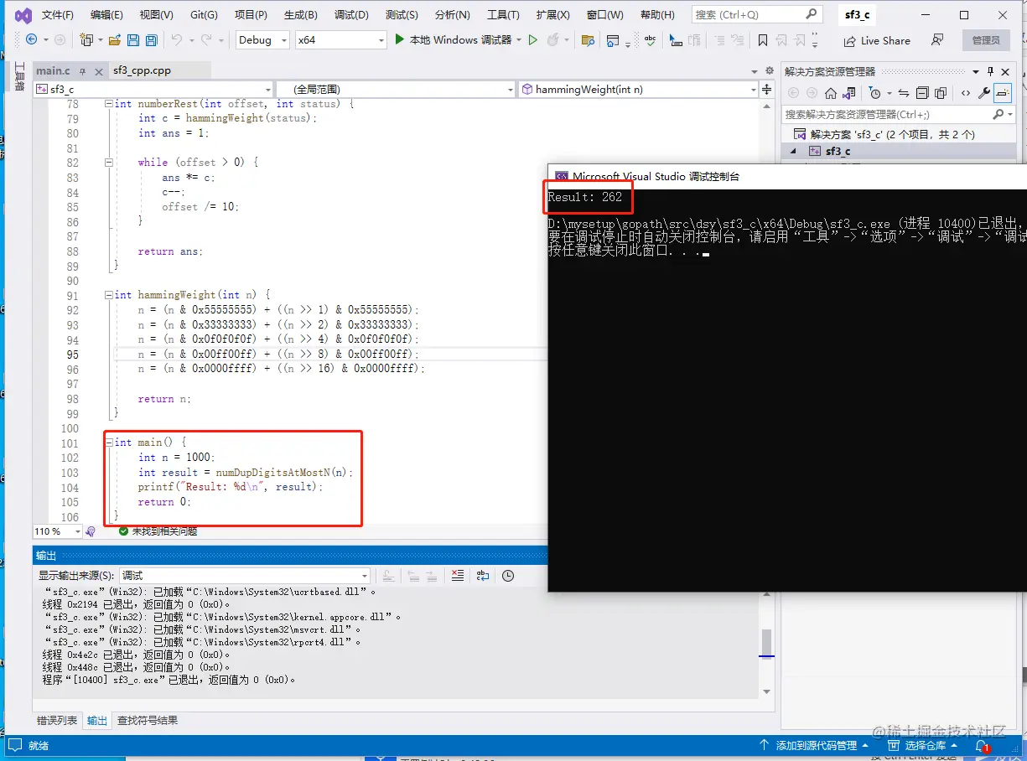Click the split editor icon

pos(767,89)
